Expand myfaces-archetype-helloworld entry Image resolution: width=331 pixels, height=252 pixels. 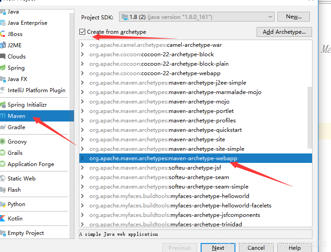click(83, 196)
